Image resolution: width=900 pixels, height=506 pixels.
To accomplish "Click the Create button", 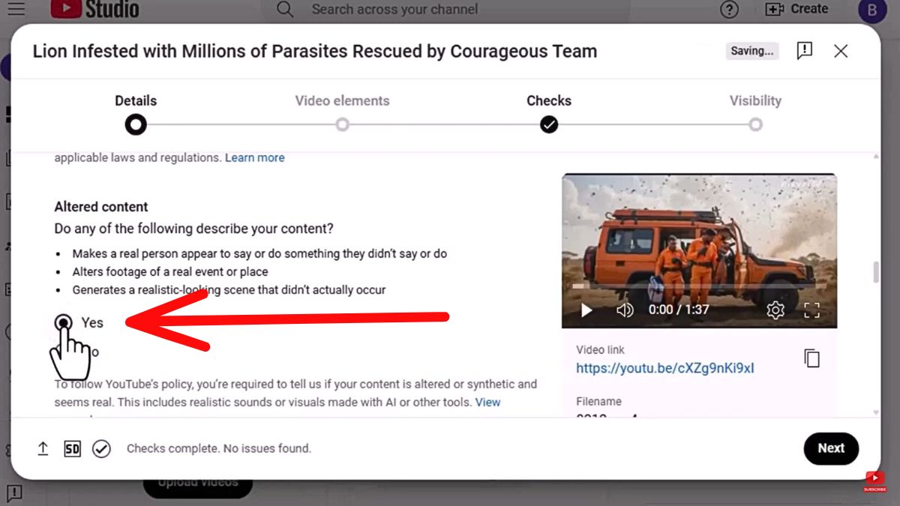I will point(796,9).
